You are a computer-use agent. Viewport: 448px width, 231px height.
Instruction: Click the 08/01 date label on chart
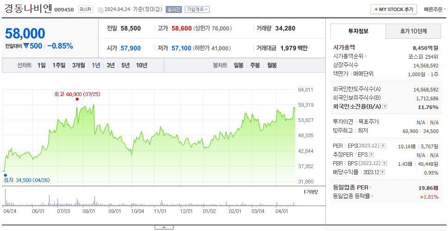(88, 211)
